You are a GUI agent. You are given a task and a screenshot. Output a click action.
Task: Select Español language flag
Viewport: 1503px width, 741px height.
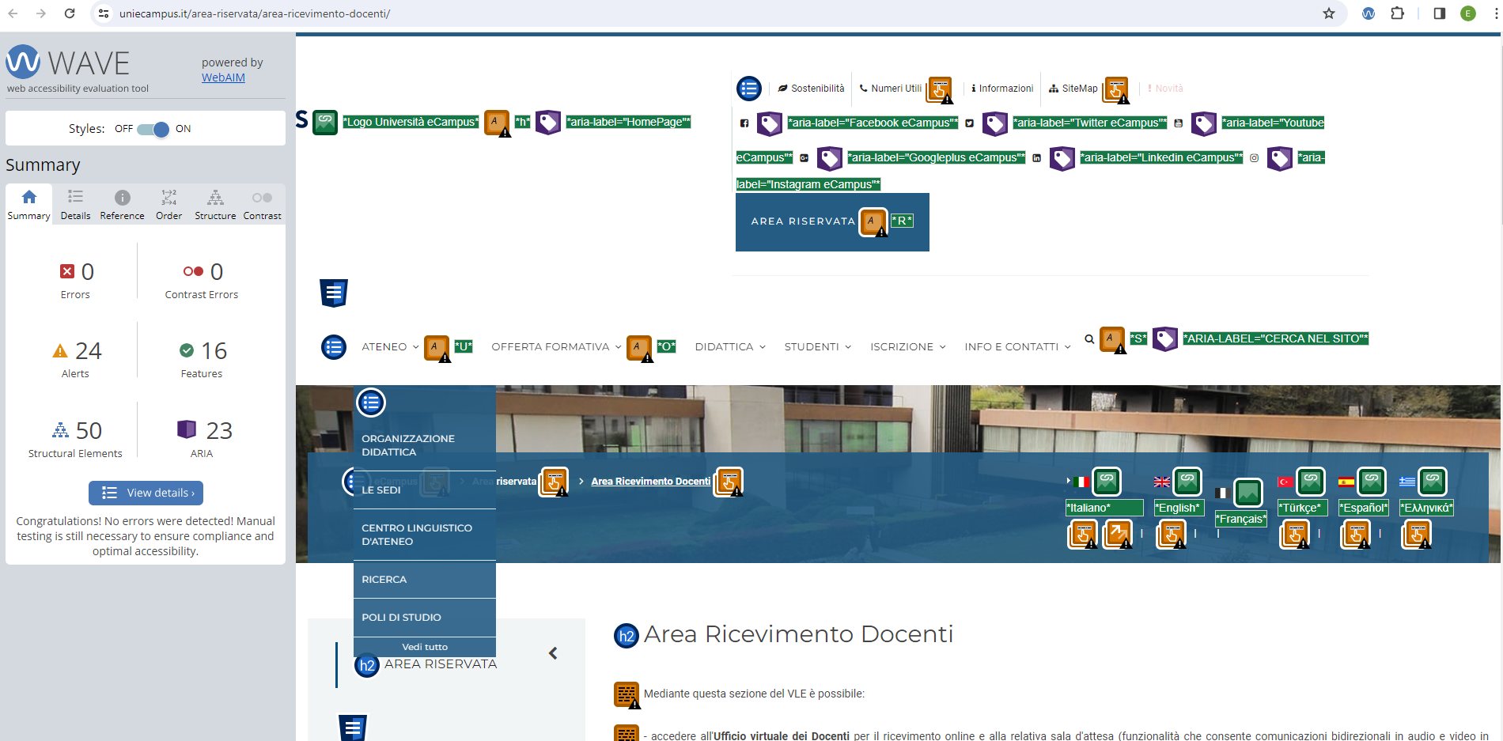[x=1346, y=482]
